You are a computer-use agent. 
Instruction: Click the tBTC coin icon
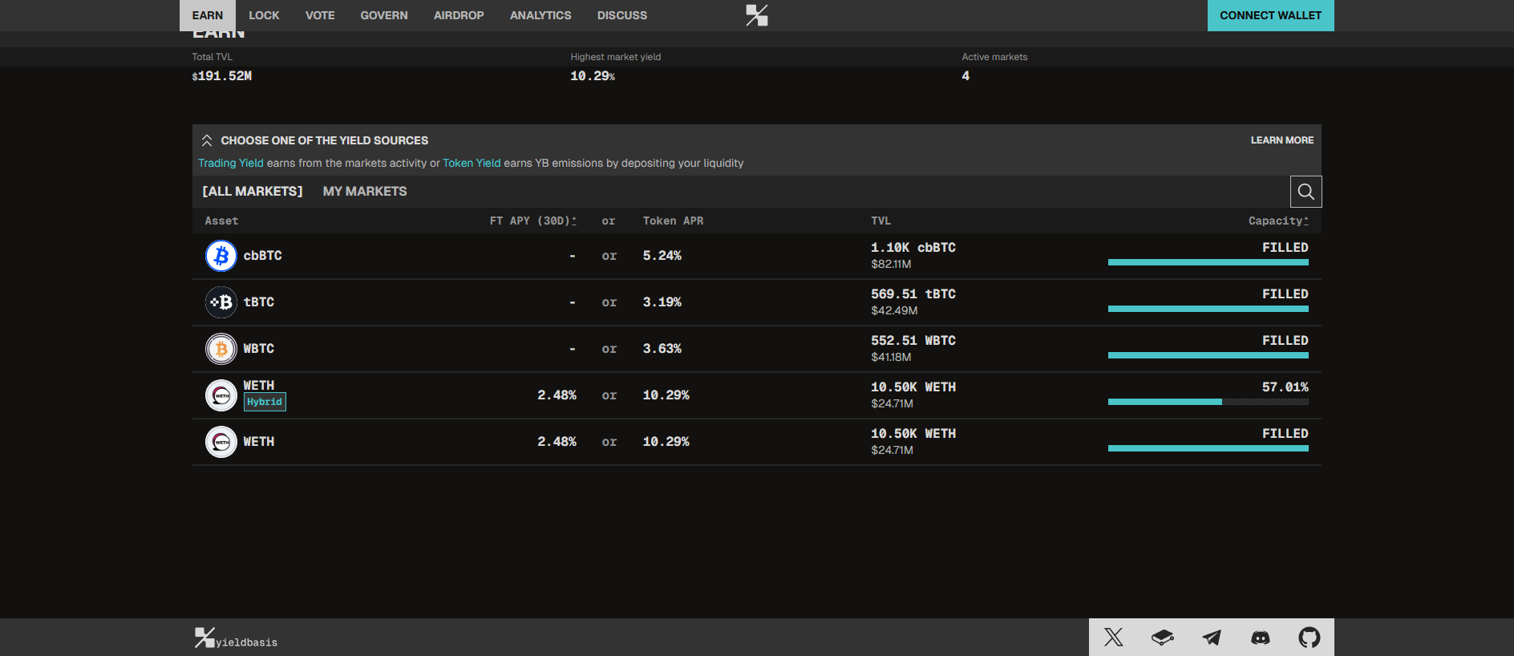(x=221, y=302)
